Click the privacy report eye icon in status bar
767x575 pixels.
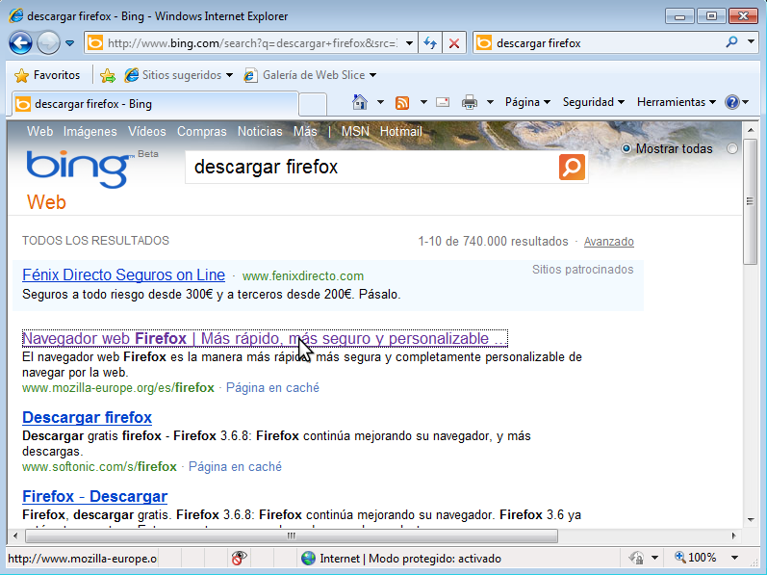pos(239,558)
